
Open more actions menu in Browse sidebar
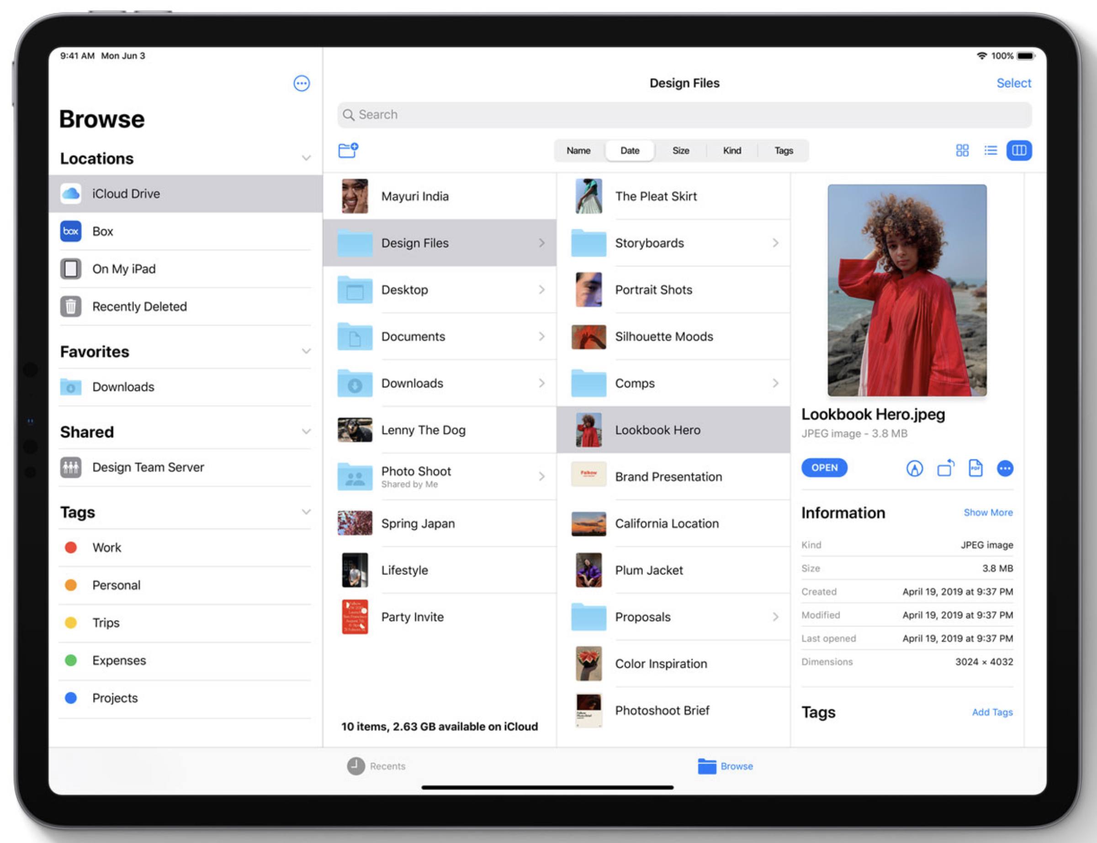[302, 83]
